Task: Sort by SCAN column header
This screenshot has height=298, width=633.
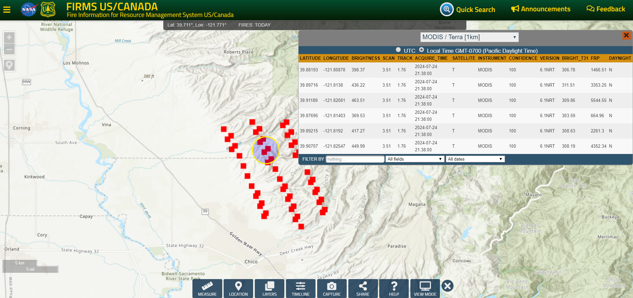Action: (388, 58)
